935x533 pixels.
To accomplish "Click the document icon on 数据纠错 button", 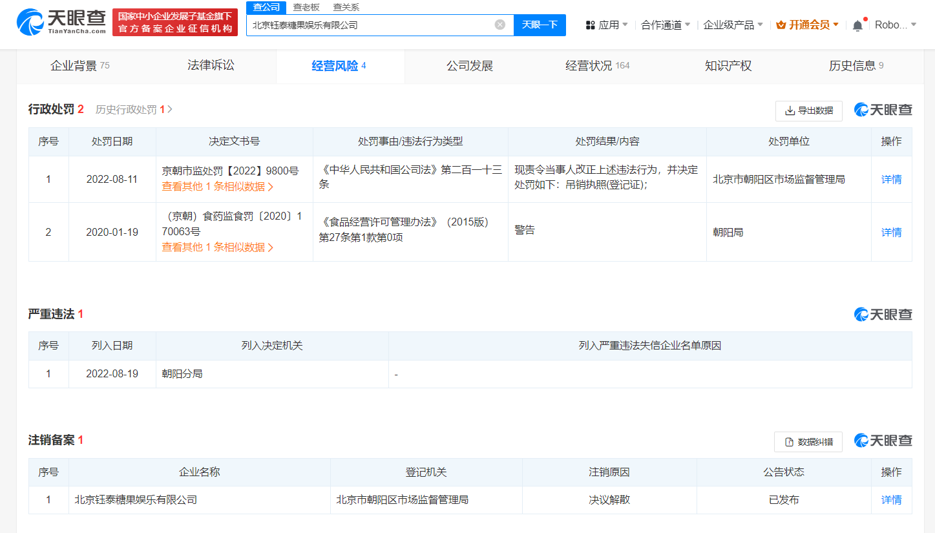I will [790, 441].
